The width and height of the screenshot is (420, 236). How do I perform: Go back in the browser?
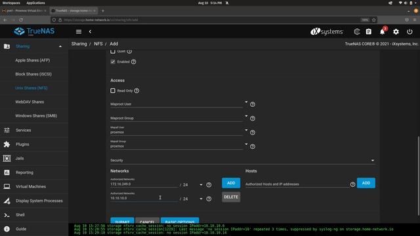coord(5,20)
